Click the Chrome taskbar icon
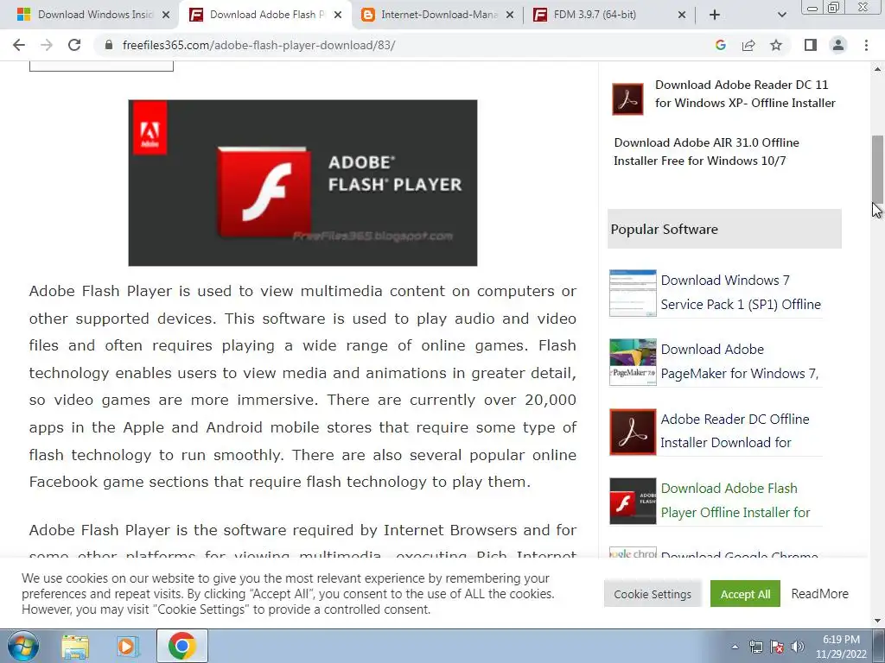Viewport: 885px width, 663px height. point(181,646)
